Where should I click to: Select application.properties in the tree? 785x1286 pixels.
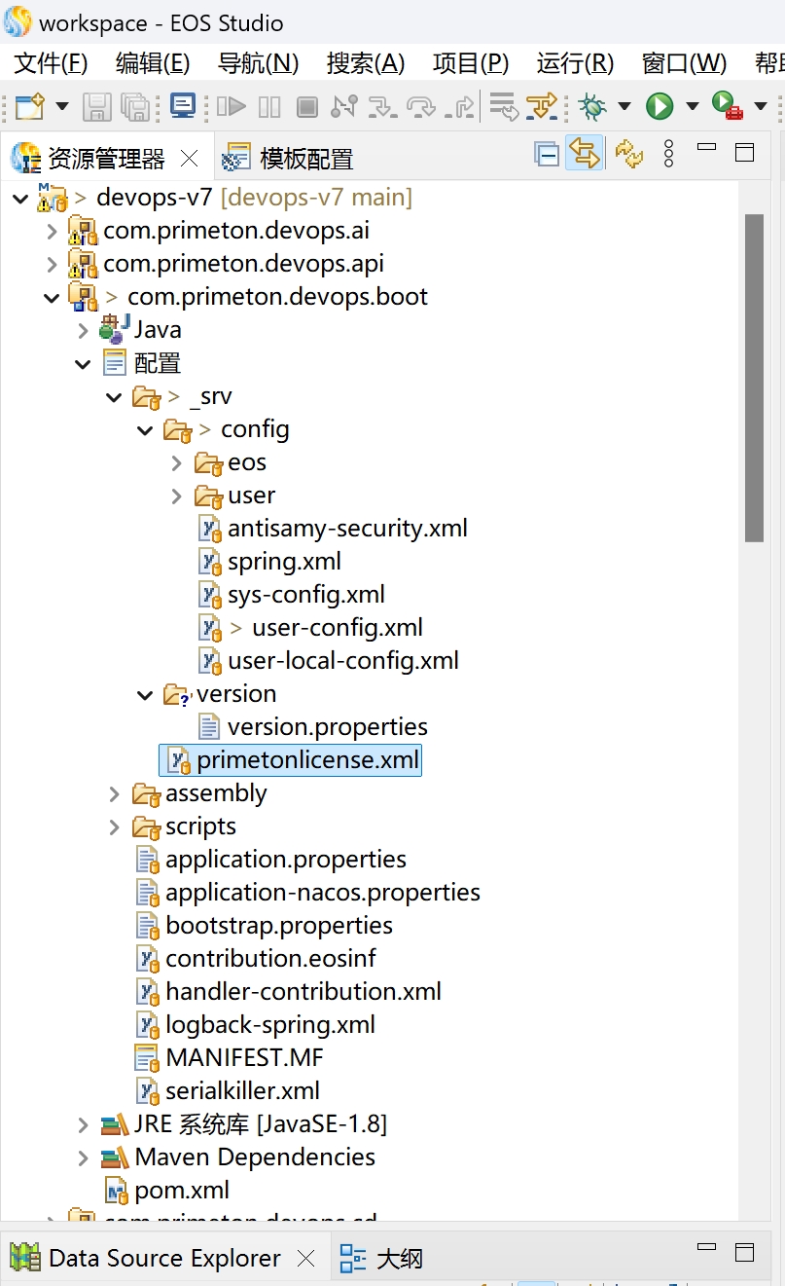click(285, 860)
